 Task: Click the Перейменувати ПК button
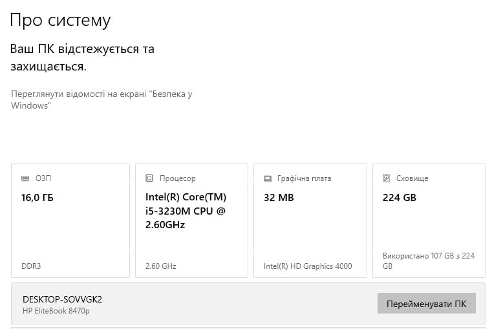coord(427,303)
